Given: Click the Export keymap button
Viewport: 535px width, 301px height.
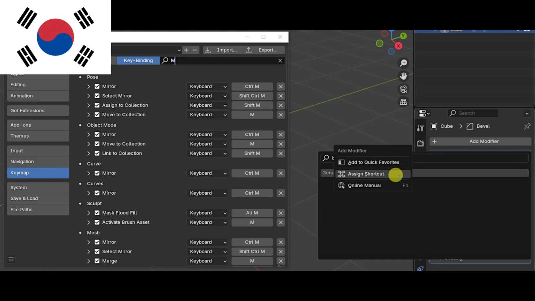Looking at the screenshot, I should coord(264,50).
